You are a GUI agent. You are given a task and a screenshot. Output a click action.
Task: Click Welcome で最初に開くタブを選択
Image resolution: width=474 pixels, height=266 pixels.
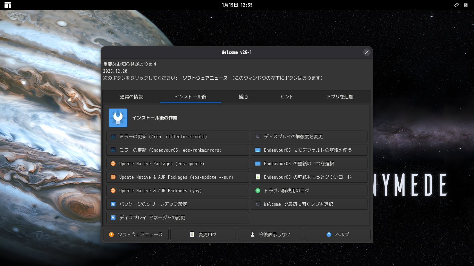coord(309,204)
